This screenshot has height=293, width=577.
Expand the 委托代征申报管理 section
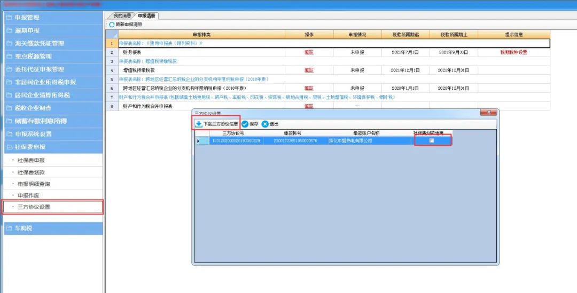(x=53, y=69)
